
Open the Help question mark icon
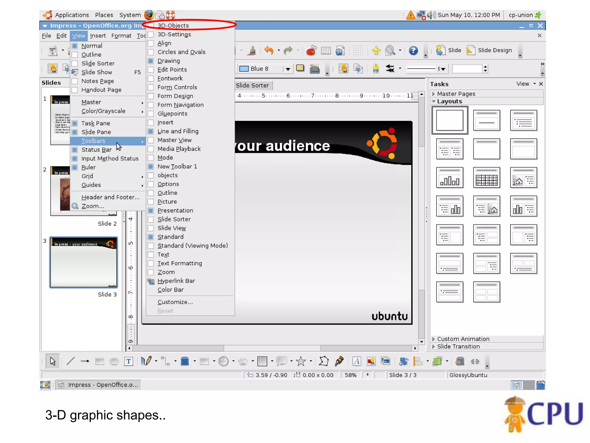413,50
